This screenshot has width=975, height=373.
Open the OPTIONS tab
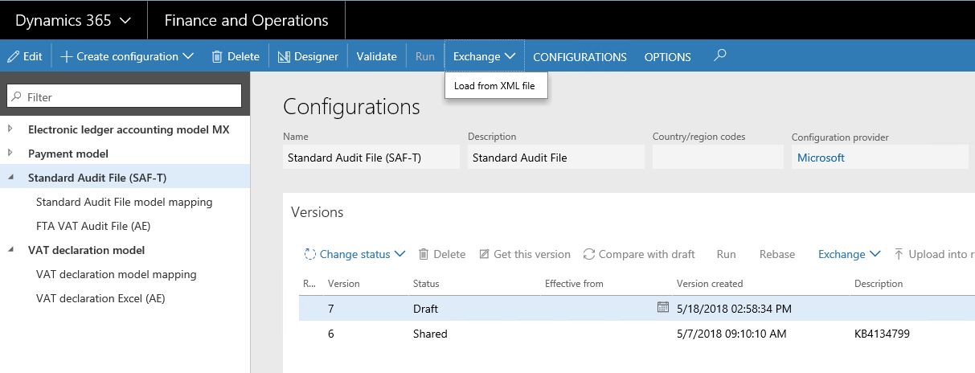(x=667, y=57)
